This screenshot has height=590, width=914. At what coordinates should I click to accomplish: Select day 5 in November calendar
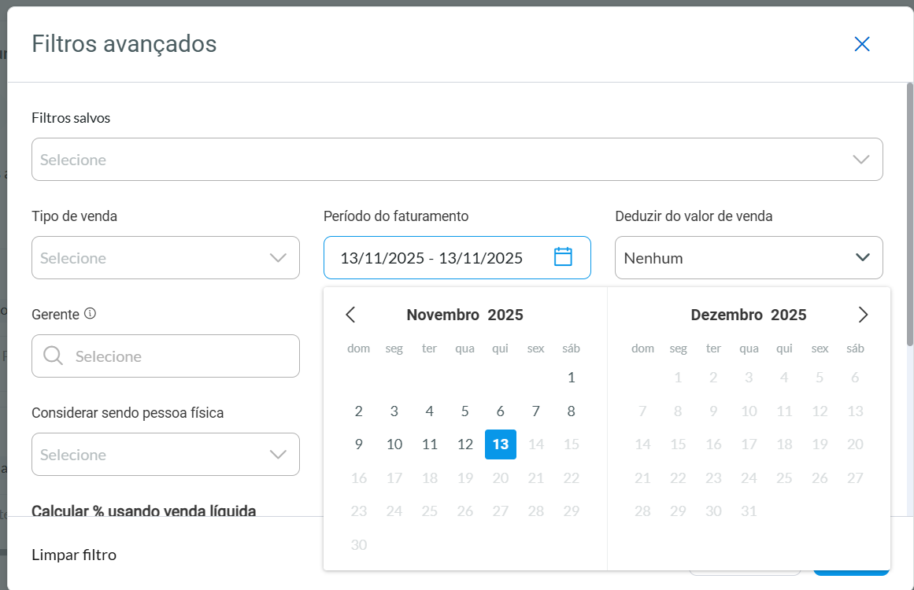(x=464, y=411)
